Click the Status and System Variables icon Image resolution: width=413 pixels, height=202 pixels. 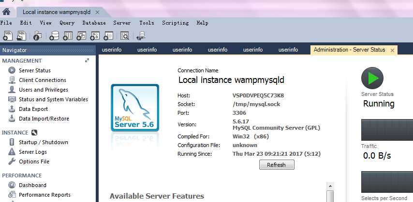(12, 99)
